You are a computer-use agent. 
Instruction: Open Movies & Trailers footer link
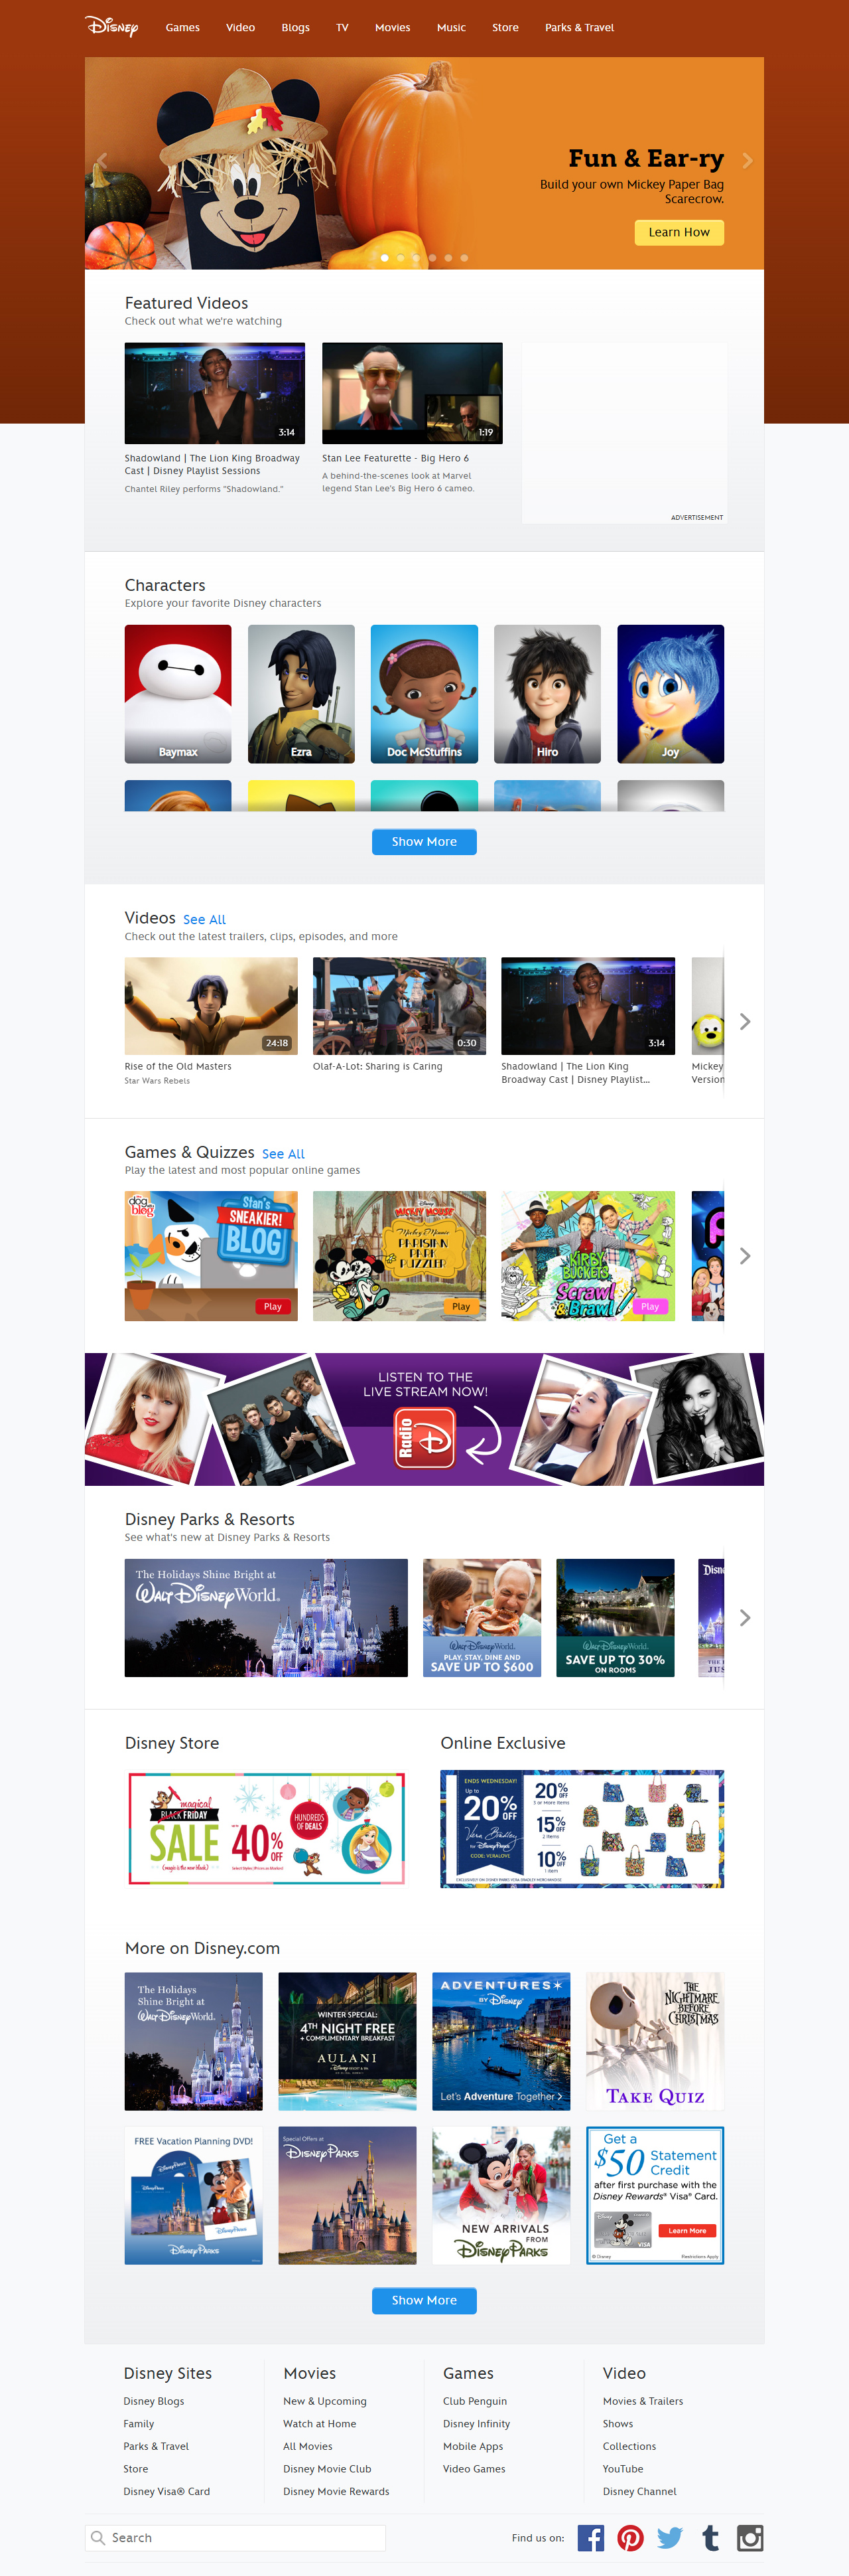(643, 2401)
